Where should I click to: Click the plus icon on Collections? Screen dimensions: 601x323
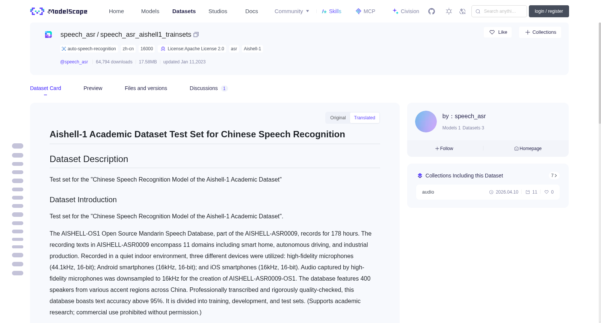click(x=528, y=32)
